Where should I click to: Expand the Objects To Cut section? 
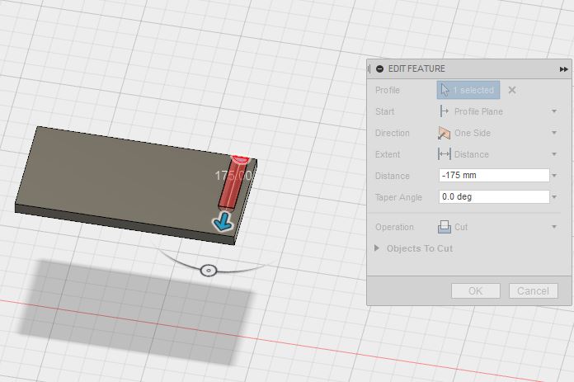pos(377,248)
